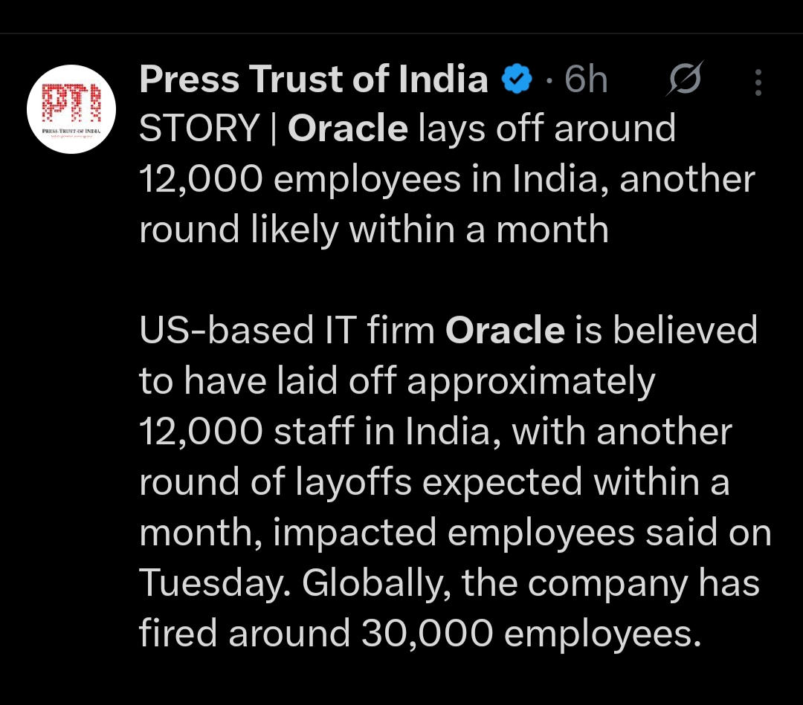Click the 6h post timestamp
This screenshot has height=705, width=803.
coord(586,79)
